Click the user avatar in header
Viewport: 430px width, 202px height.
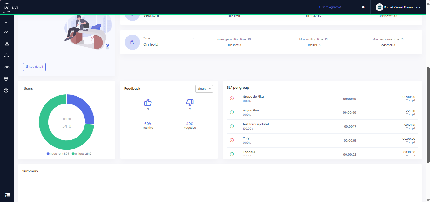379,7
